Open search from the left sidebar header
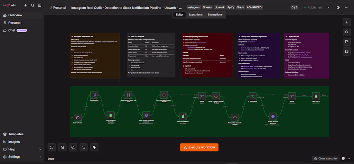This screenshot has height=164, width=354. (x=33, y=5)
